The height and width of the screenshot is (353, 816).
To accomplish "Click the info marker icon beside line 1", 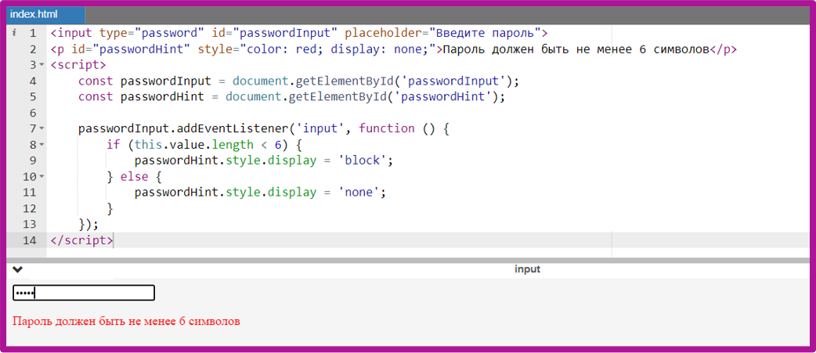I will tap(15, 34).
